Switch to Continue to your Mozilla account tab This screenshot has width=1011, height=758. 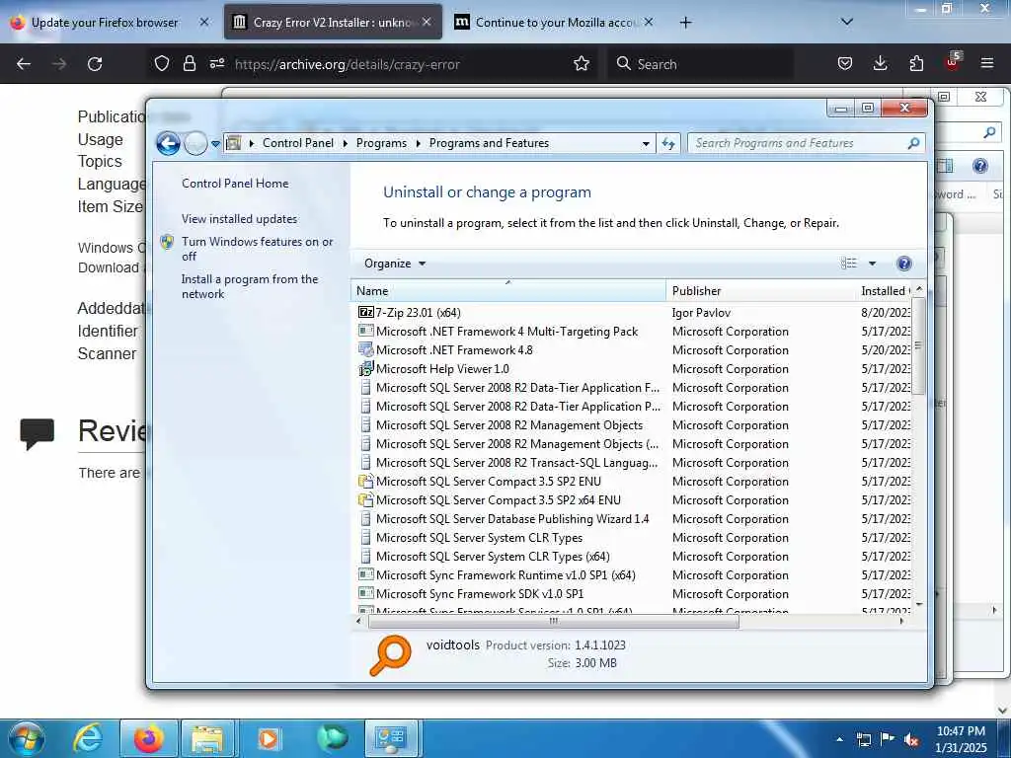(555, 23)
